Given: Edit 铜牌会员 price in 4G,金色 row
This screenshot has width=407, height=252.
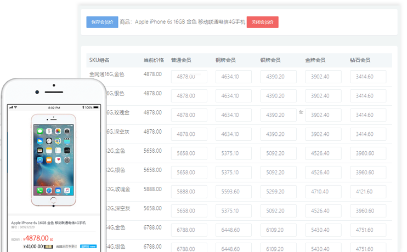Looking at the screenshot, I should point(234,230).
